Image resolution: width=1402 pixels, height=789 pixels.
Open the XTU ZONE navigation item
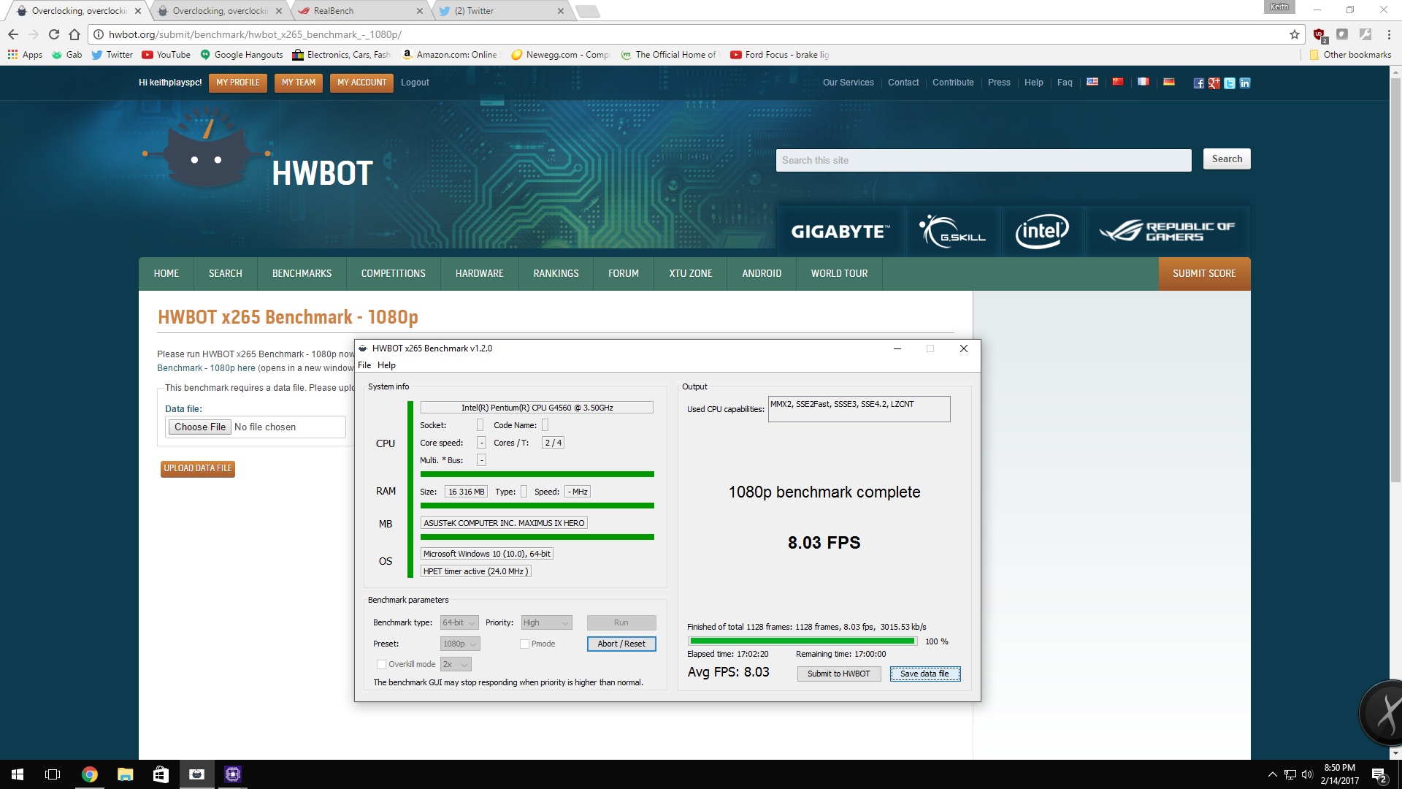(x=690, y=273)
